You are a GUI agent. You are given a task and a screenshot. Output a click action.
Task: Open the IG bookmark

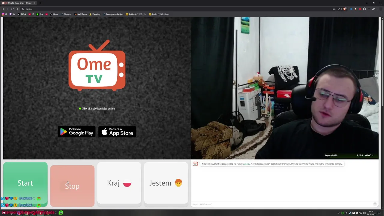(x=4, y=14)
